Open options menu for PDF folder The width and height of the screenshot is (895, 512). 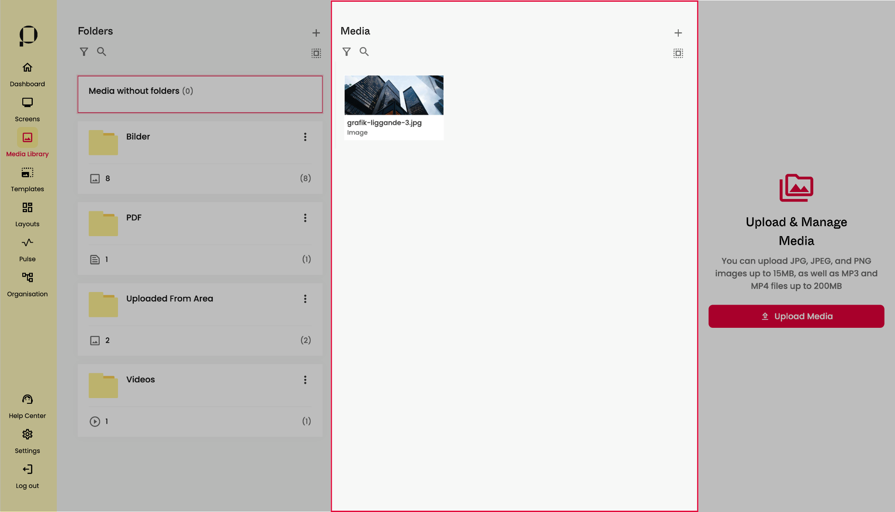pyautogui.click(x=305, y=218)
